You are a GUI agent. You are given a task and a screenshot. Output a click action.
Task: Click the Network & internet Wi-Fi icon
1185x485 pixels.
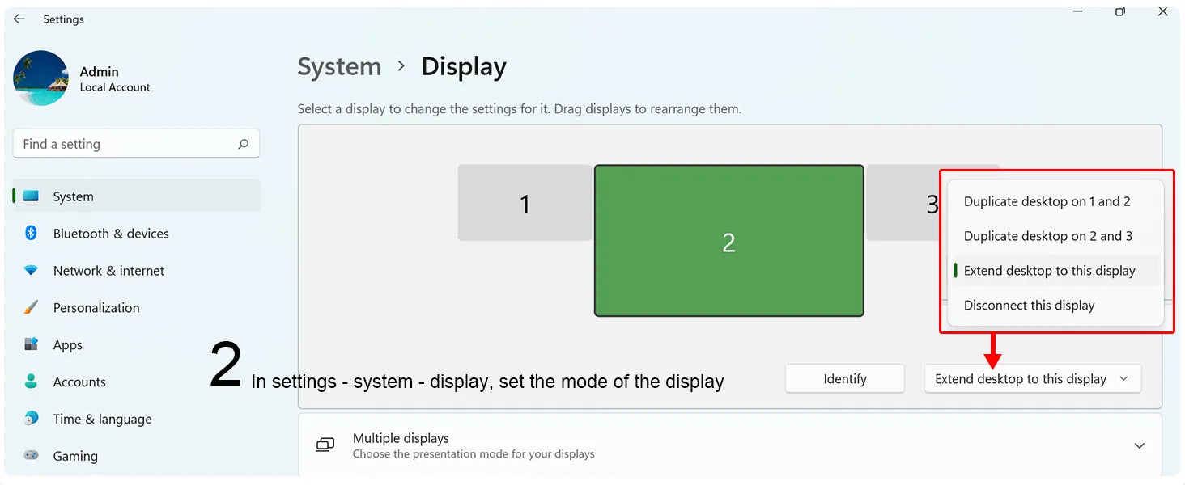tap(32, 271)
